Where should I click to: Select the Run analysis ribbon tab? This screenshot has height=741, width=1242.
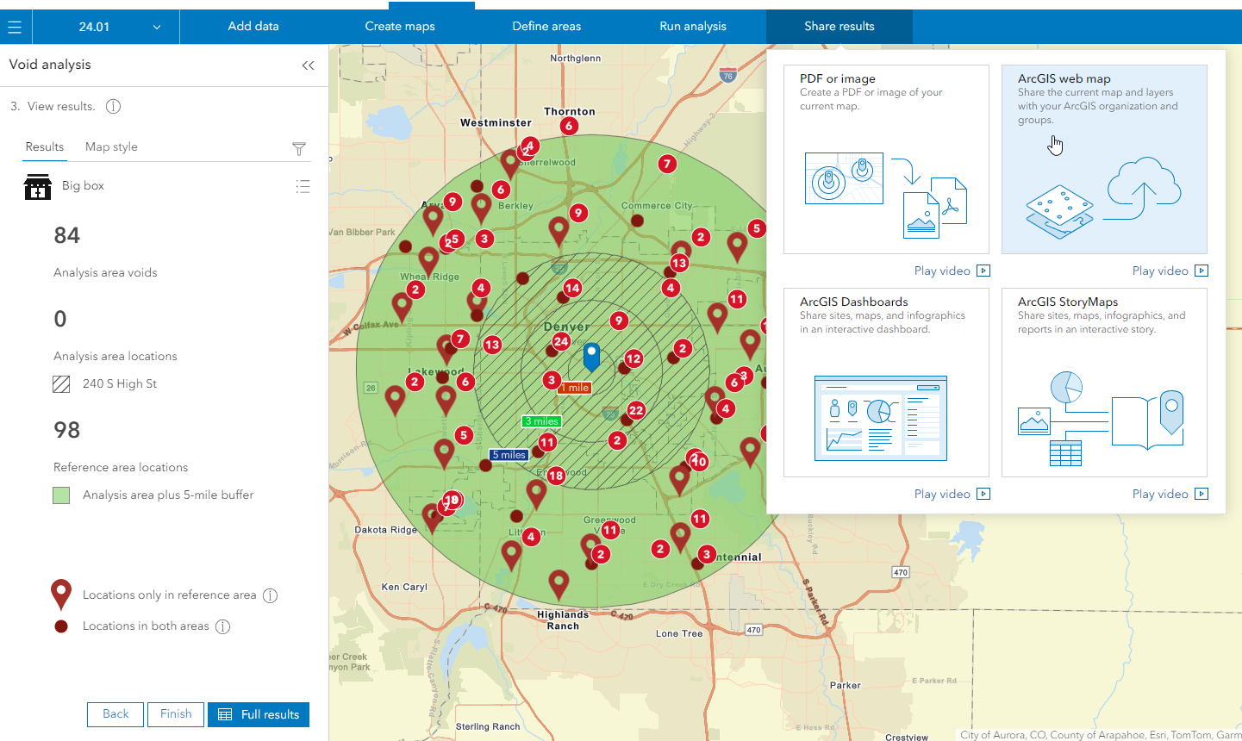692,27
